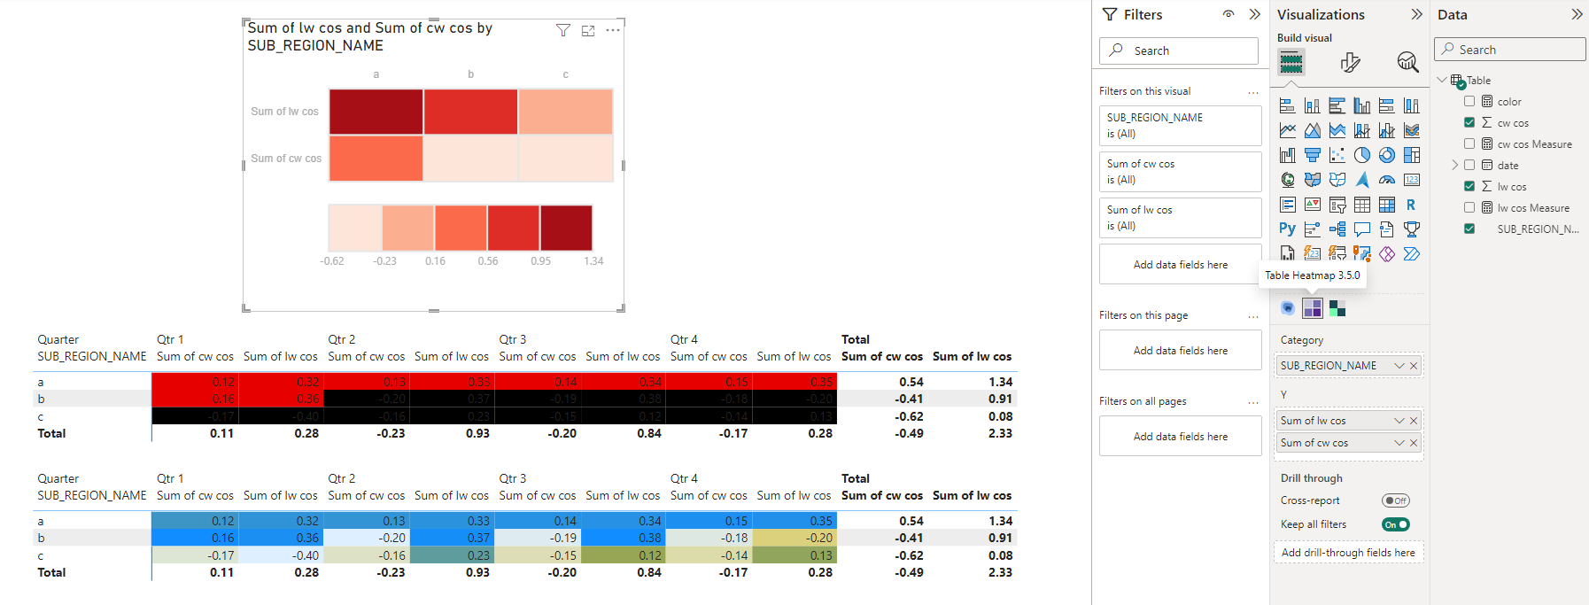Choose the Gauge visual
This screenshot has height=605, width=1589.
(x=1387, y=180)
